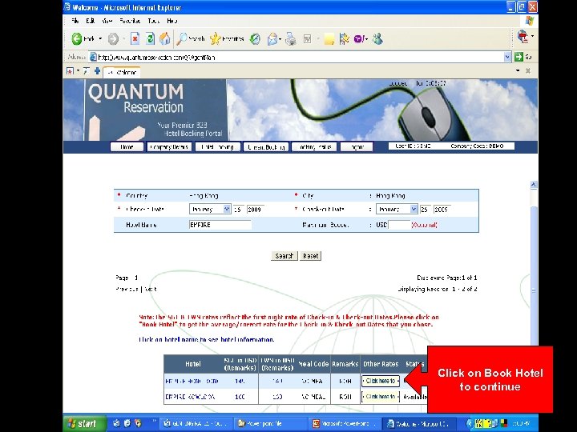Screen dimensions: 577x432
Task: Click the Booking Status navigation button
Action: coord(314,147)
